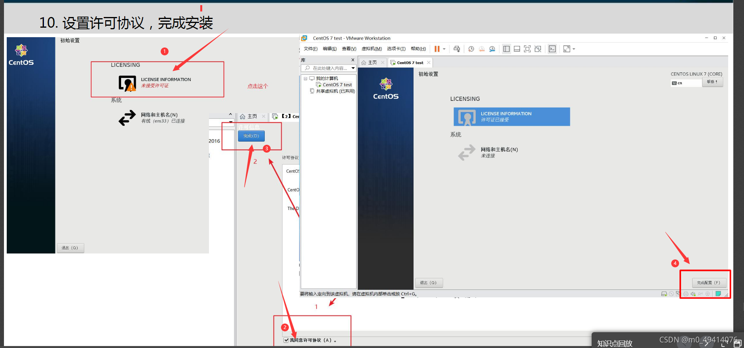
Task: Toggle the thumbnail bar view icon
Action: pyautogui.click(x=517, y=49)
